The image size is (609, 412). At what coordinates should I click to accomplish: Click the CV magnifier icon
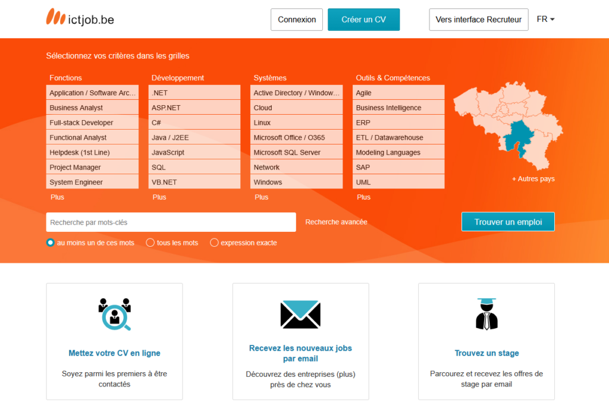114,314
